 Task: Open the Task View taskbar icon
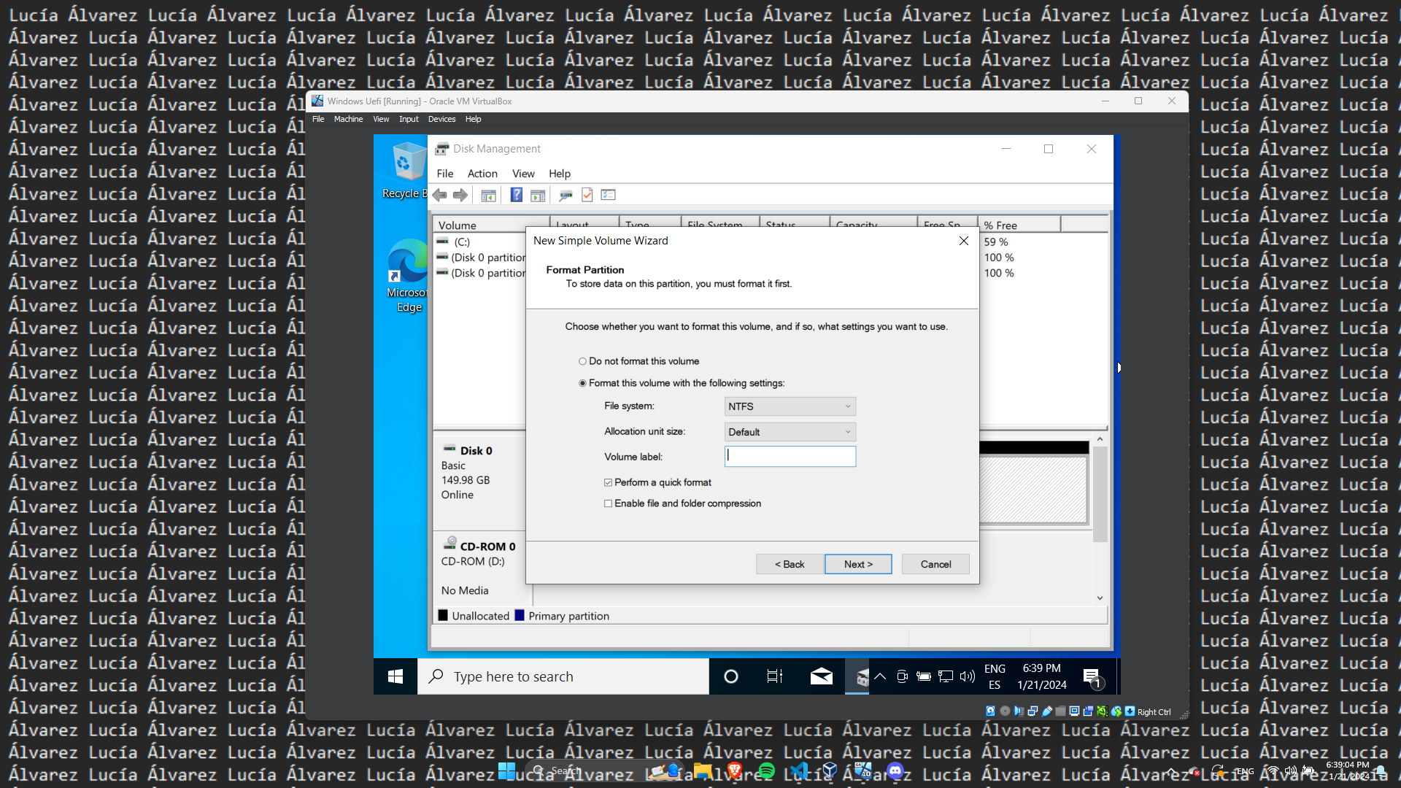[x=774, y=676]
